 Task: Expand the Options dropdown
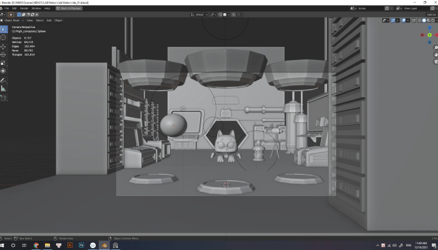click(x=427, y=14)
